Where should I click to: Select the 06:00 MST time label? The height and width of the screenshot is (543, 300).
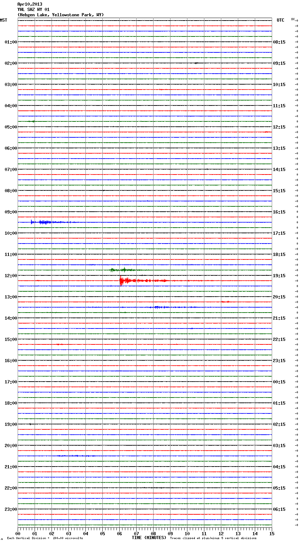pyautogui.click(x=11, y=148)
